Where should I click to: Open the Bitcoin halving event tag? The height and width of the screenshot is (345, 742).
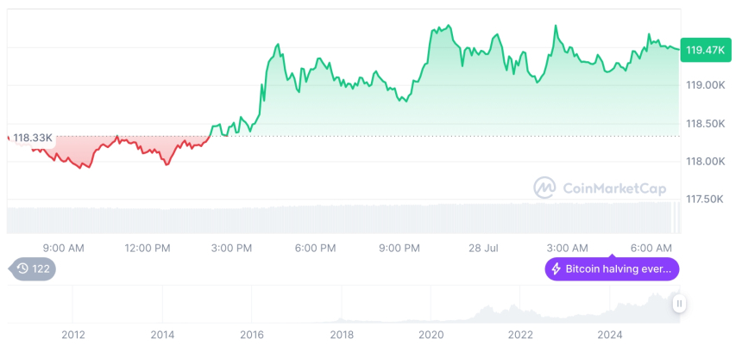(x=612, y=269)
